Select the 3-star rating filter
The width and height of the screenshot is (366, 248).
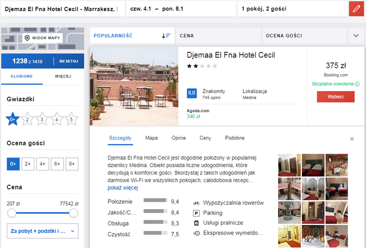[42, 119]
